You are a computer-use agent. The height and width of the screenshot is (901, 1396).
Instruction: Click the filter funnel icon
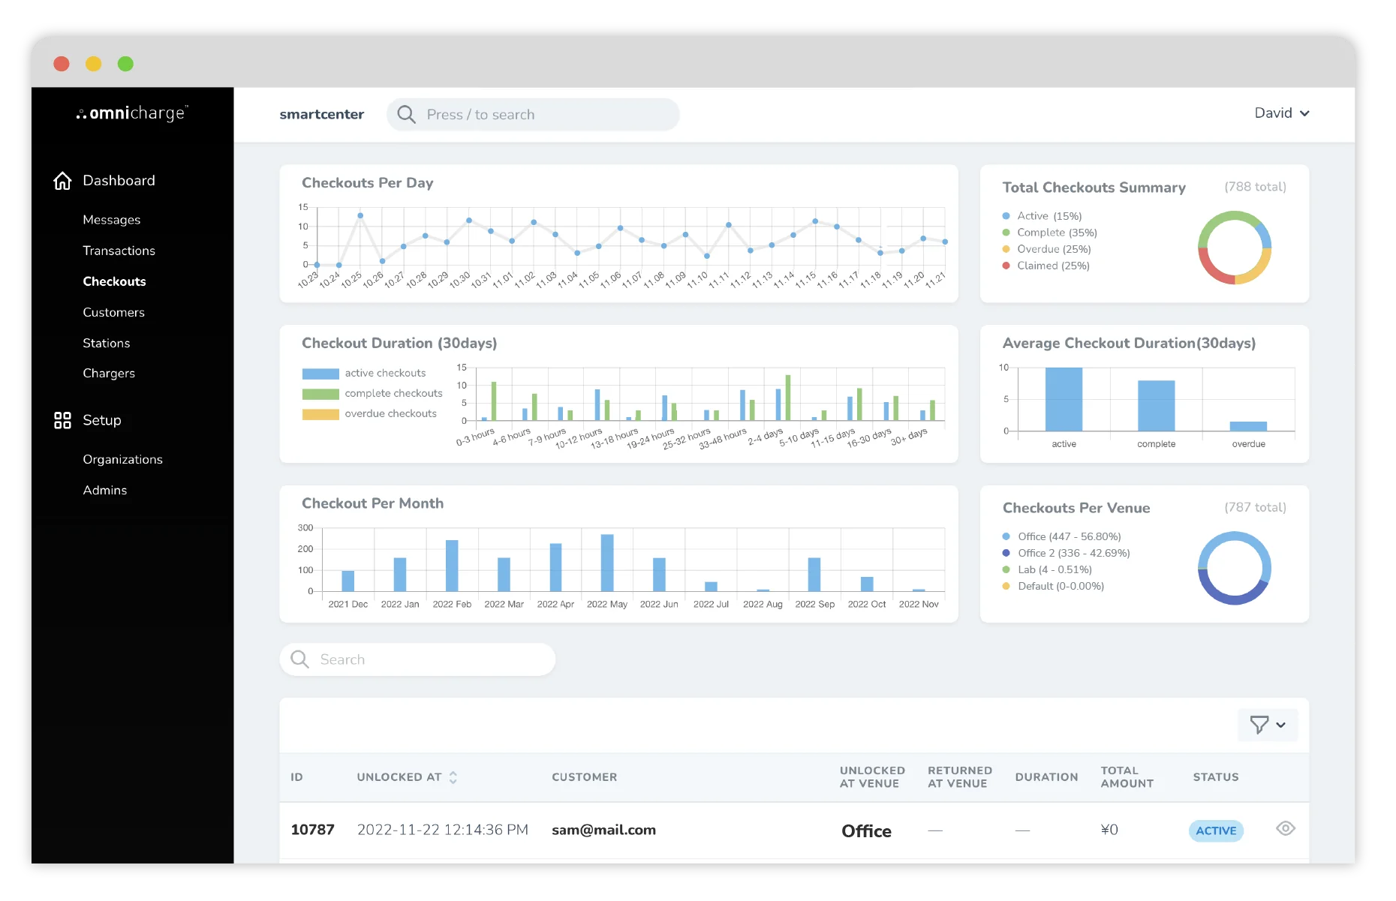1259,725
